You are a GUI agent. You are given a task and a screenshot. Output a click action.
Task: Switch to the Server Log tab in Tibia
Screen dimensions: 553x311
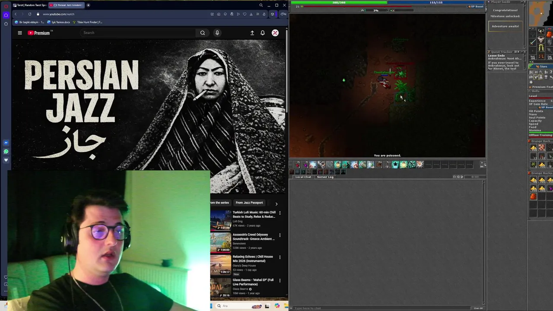(x=325, y=177)
